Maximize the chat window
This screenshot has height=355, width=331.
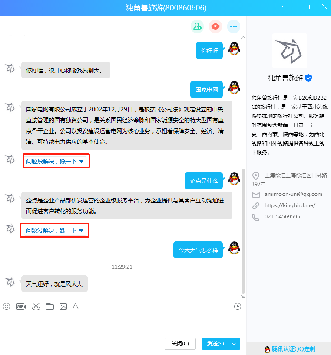pyautogui.click(x=312, y=7)
